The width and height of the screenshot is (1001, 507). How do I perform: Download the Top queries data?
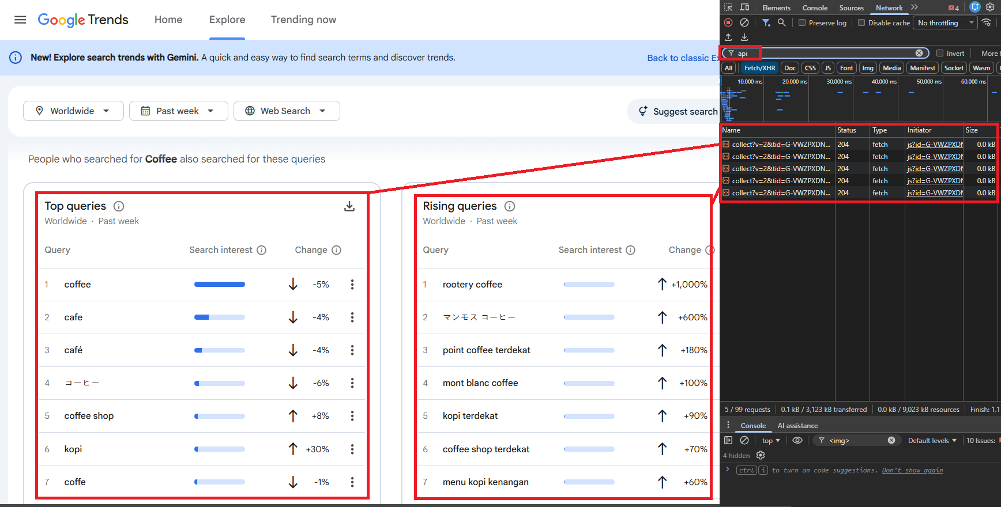[x=349, y=206]
